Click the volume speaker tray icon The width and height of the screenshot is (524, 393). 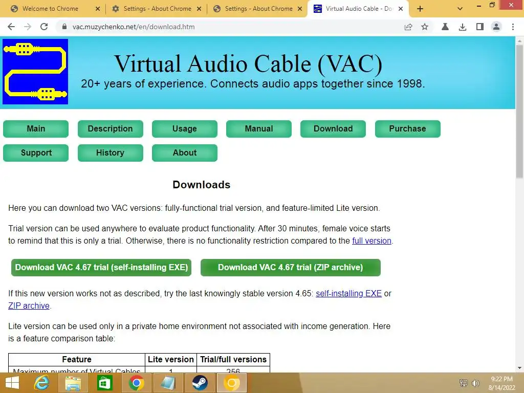click(475, 383)
